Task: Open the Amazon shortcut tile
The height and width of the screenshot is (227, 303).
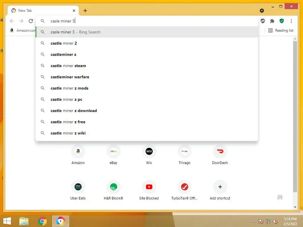Action: coord(78,154)
